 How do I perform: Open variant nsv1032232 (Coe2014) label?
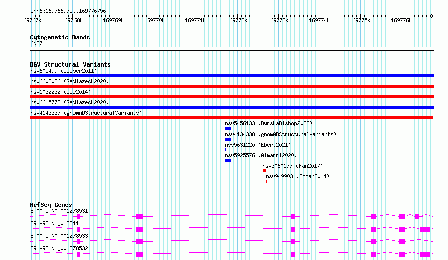click(x=60, y=92)
